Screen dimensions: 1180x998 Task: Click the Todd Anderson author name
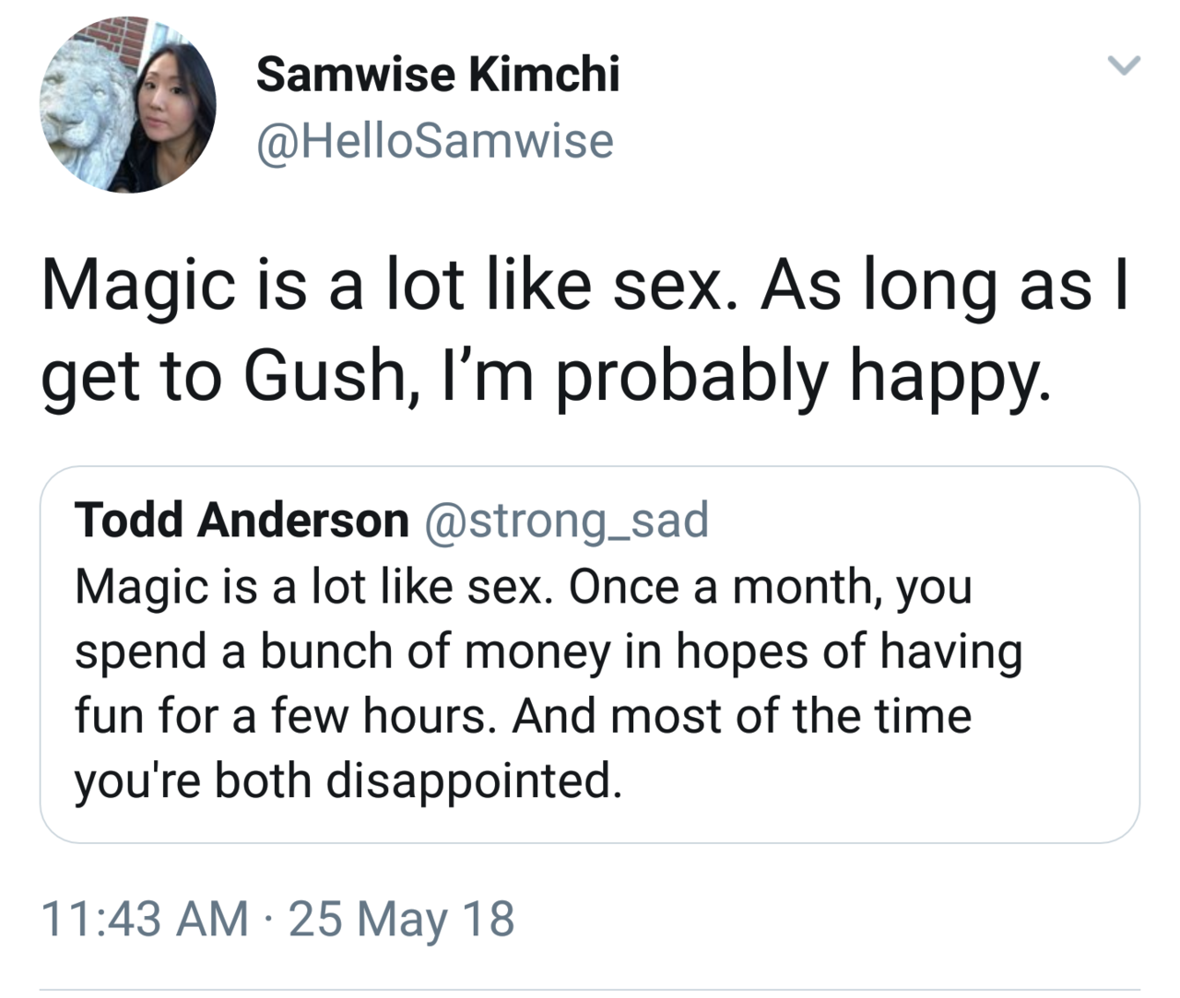(242, 520)
